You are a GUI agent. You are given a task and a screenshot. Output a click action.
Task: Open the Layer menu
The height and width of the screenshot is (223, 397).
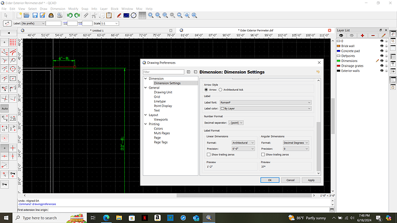coord(104,9)
